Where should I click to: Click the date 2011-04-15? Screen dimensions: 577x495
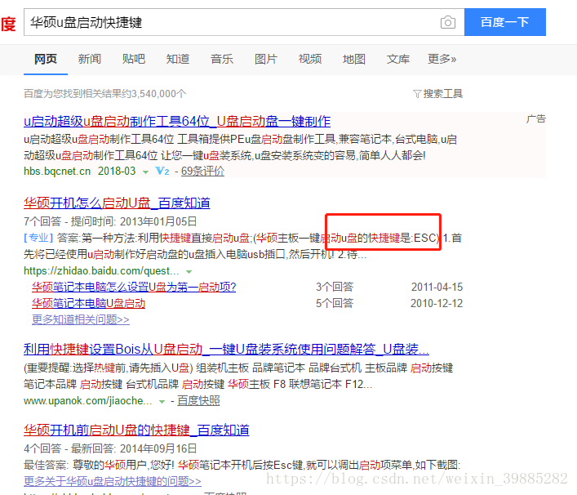click(x=437, y=287)
